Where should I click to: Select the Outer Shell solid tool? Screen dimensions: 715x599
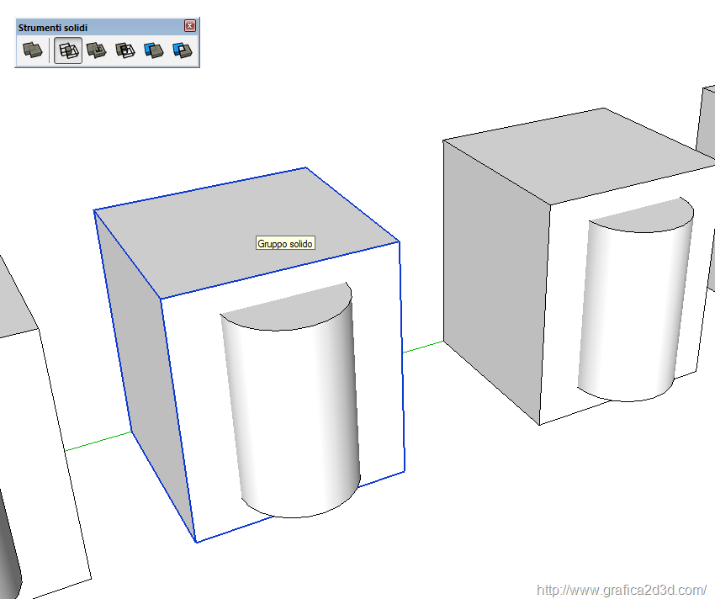[x=33, y=51]
